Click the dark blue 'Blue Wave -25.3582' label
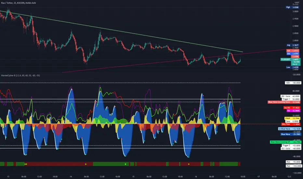Image resolution: width=303 pixels, height=179 pixels. [291, 134]
